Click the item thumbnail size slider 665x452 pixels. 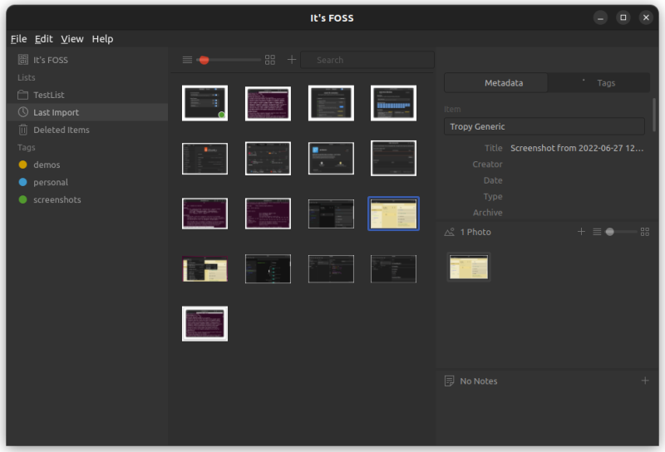pyautogui.click(x=229, y=60)
